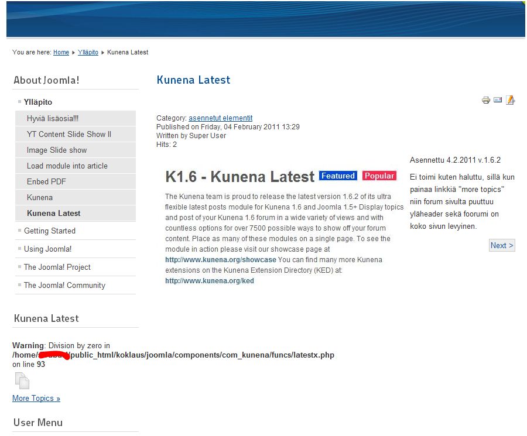
Task: Click the edit article pencil icon
Action: click(x=510, y=100)
